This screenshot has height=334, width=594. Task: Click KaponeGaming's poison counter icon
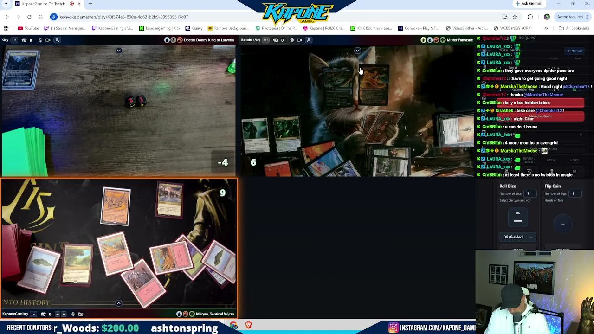tap(43, 314)
